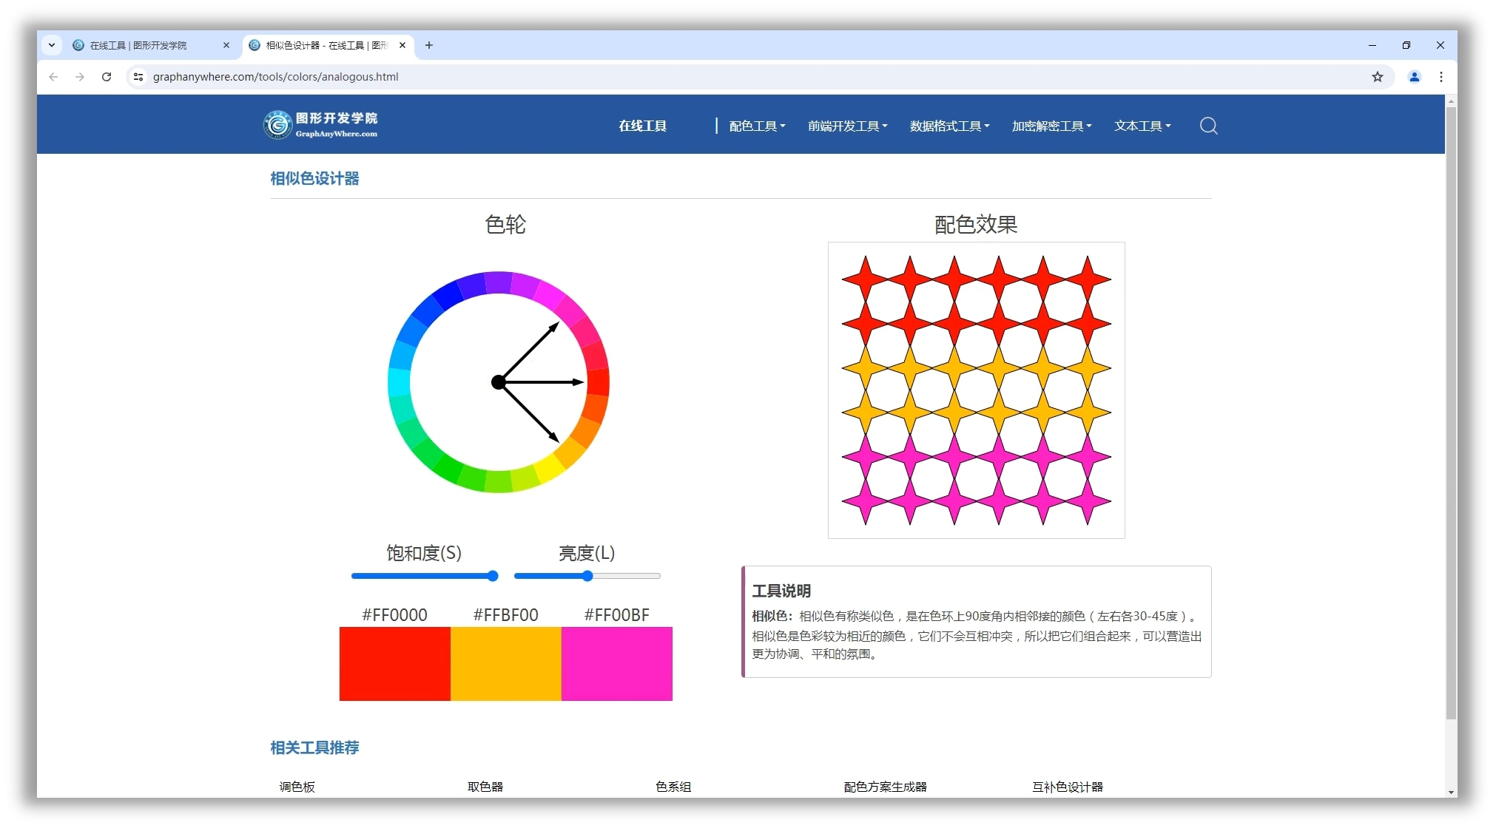Click the magenta #FF00BF swatch

click(x=616, y=664)
